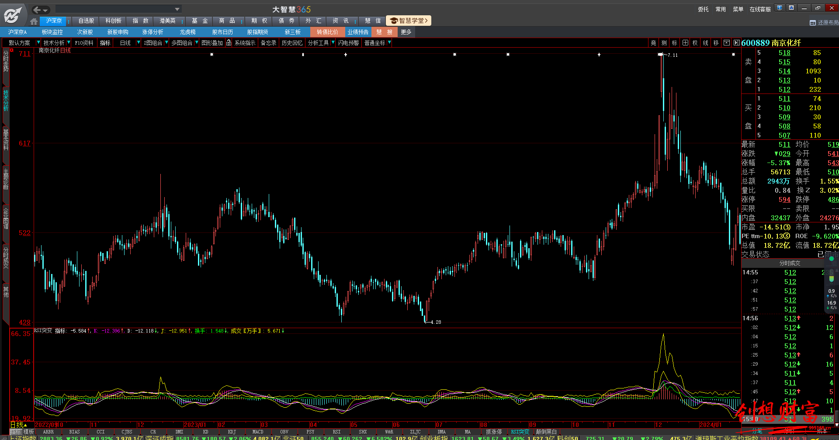The height and width of the screenshot is (440, 839).
Task: Open the stock code search dropdown
Action: point(177,9)
